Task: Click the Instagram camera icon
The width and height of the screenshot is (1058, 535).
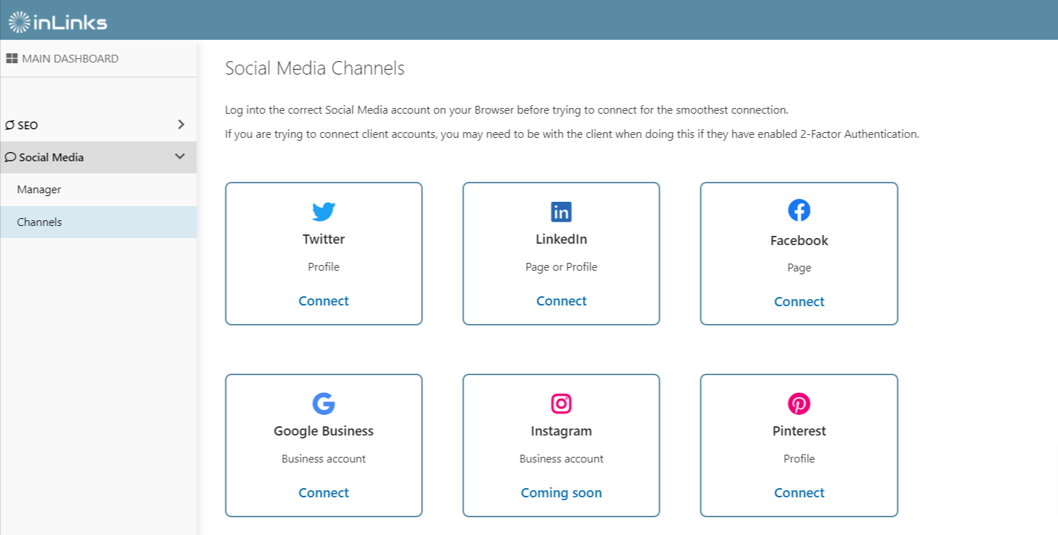Action: (x=561, y=404)
